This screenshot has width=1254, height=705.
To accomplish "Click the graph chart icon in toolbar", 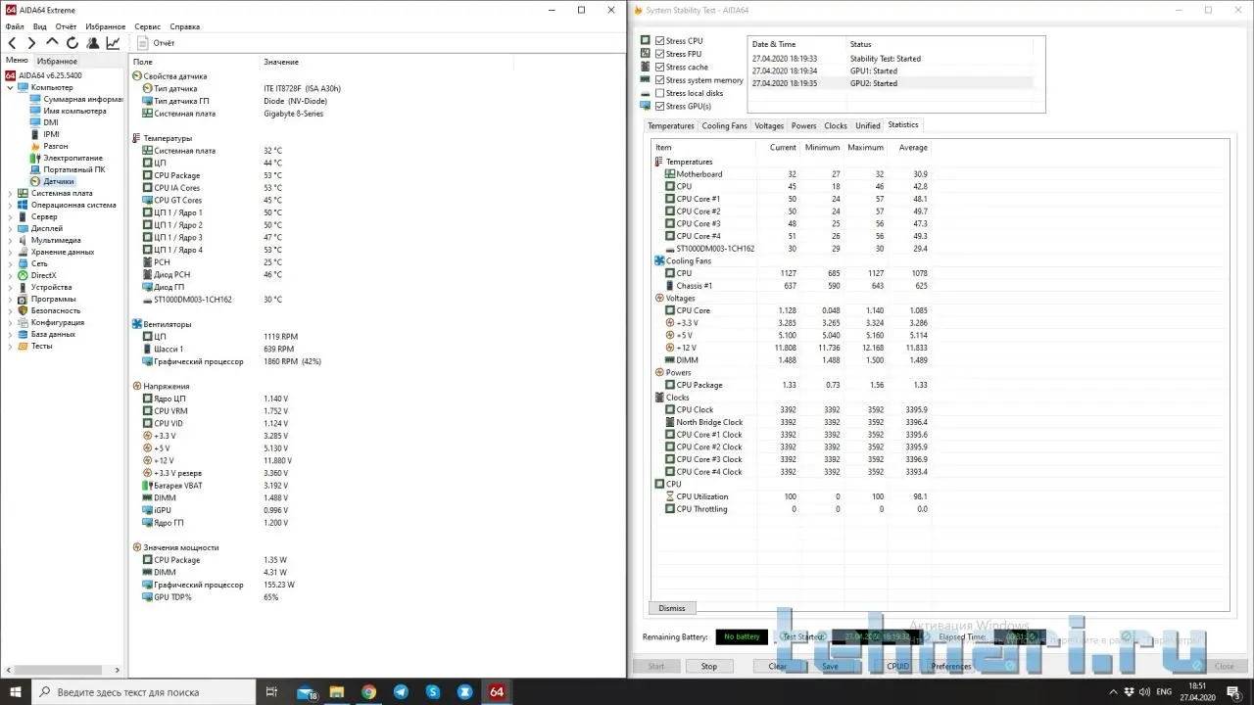I will (x=113, y=43).
